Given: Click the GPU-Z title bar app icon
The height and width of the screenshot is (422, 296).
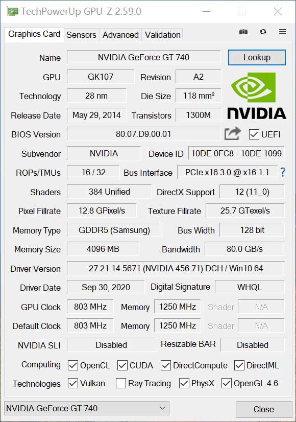Looking at the screenshot, I should [12, 12].
